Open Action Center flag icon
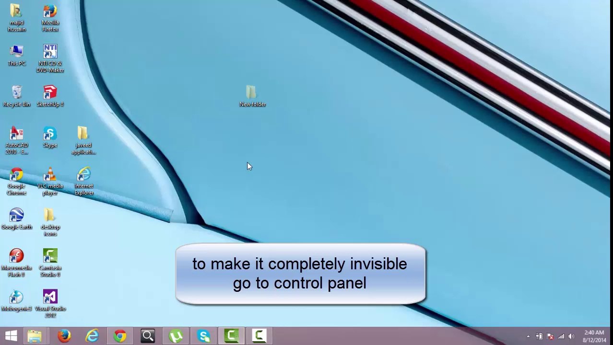Screen dimensions: 613x345 [x=550, y=336]
